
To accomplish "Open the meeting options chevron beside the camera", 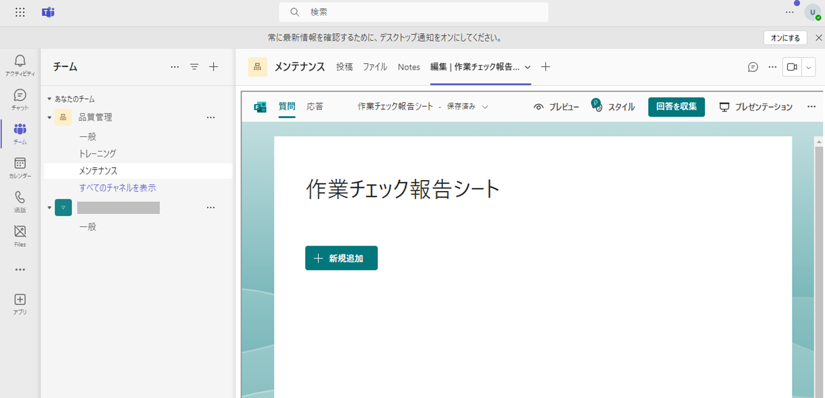I will tap(808, 67).
